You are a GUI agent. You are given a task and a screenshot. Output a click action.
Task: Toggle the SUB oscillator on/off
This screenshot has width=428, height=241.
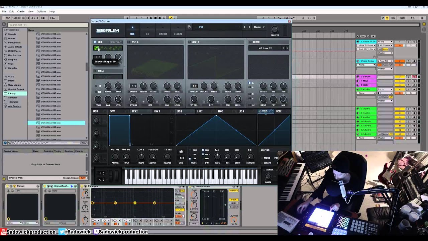[95, 42]
